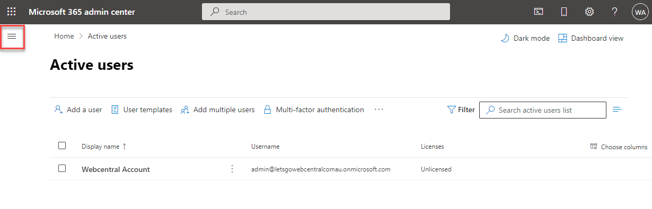Screen dimensions: 652x209
Task: Open the WA account profile avatar
Action: (x=640, y=12)
